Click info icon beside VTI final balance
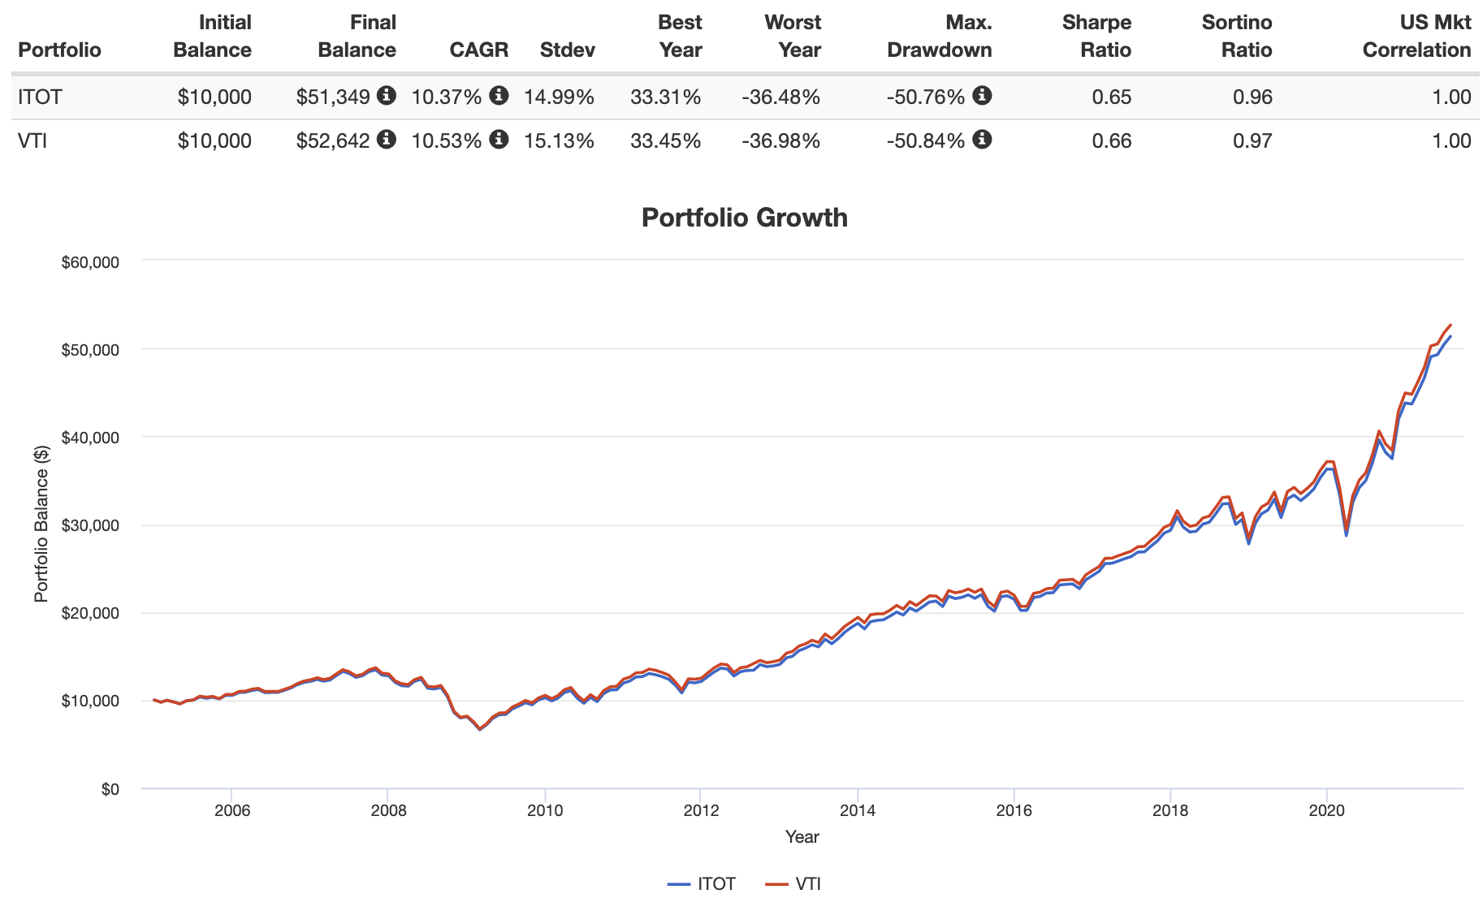The image size is (1483, 911). [x=387, y=140]
